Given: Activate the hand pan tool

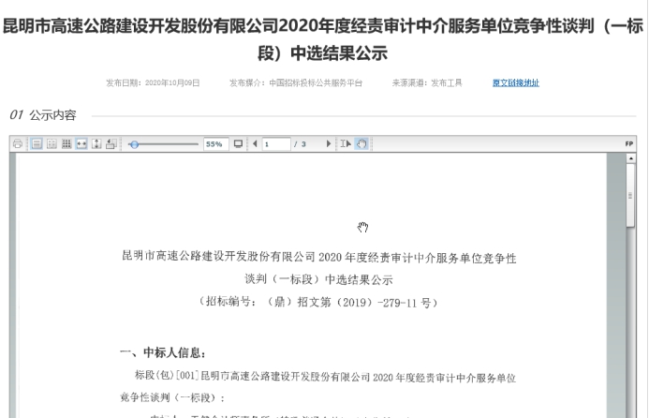Looking at the screenshot, I should 361,144.
